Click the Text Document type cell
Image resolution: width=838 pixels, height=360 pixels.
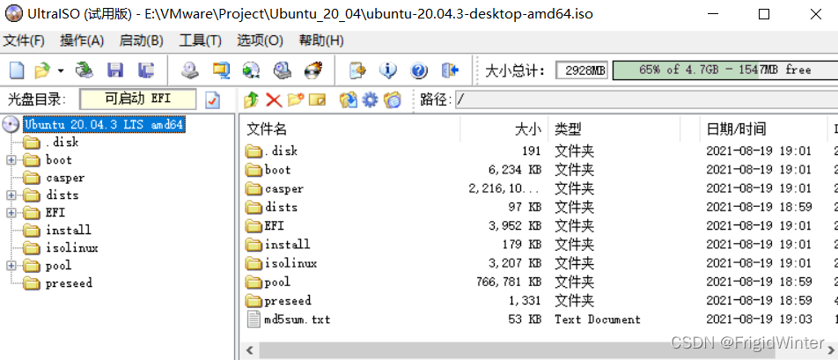pyautogui.click(x=598, y=320)
